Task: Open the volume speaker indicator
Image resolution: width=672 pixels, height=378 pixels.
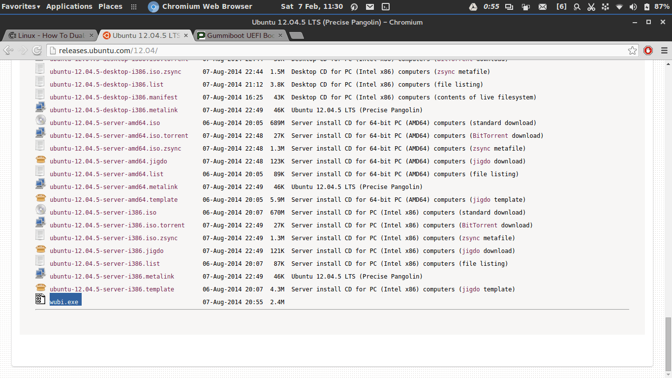Action: pos(633,7)
